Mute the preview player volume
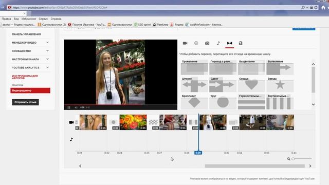The height and width of the screenshot is (185, 329). pyautogui.click(x=76, y=107)
